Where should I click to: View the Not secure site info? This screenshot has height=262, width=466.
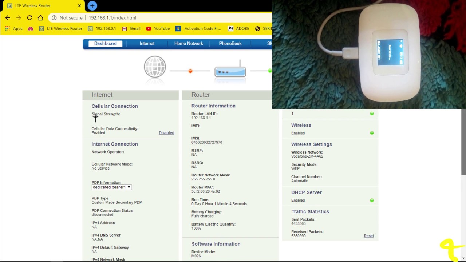67,17
